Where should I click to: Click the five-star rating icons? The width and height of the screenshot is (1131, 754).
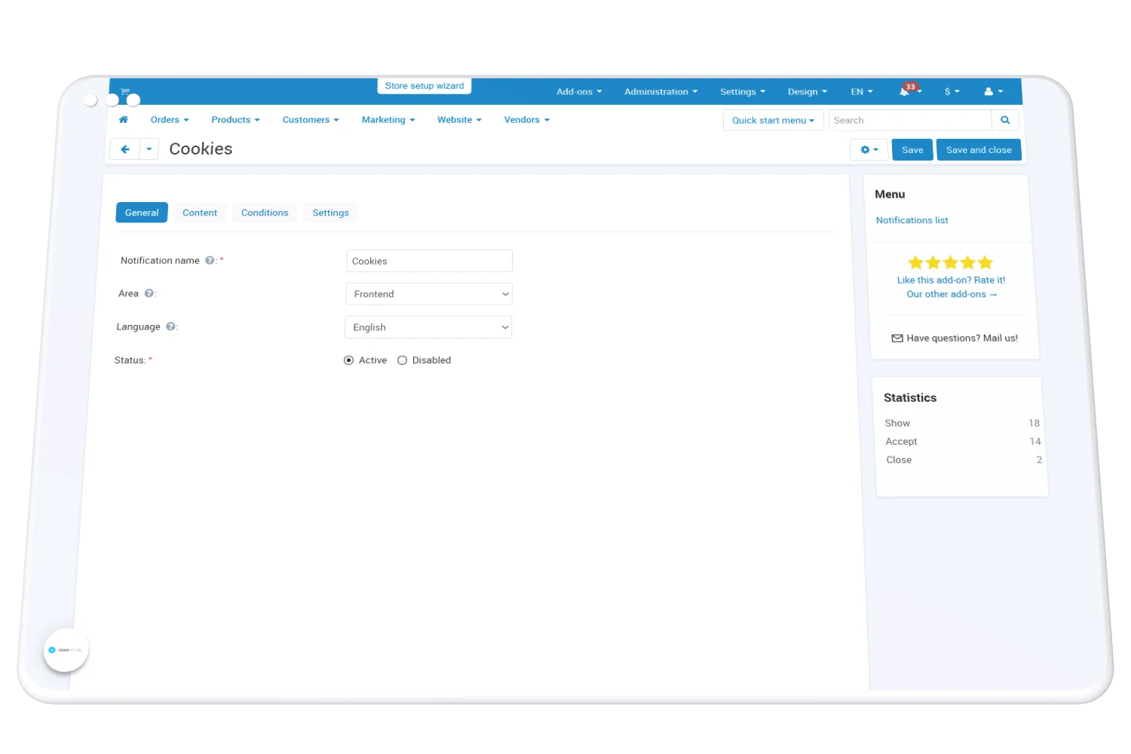tap(950, 263)
